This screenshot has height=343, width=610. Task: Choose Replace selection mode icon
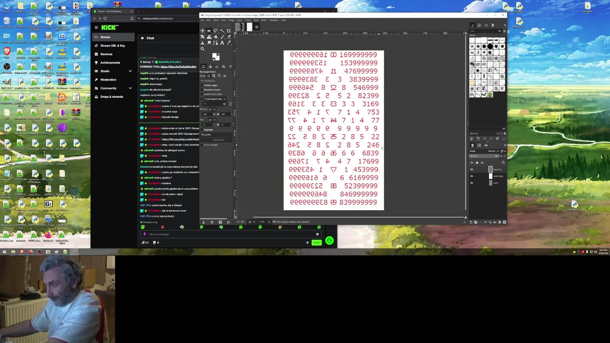[209, 76]
